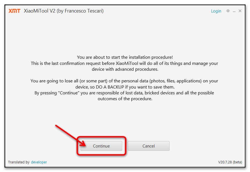250x172 pixels.
Task: Click the "by Francesco Tescari" author text
Action: [80, 11]
